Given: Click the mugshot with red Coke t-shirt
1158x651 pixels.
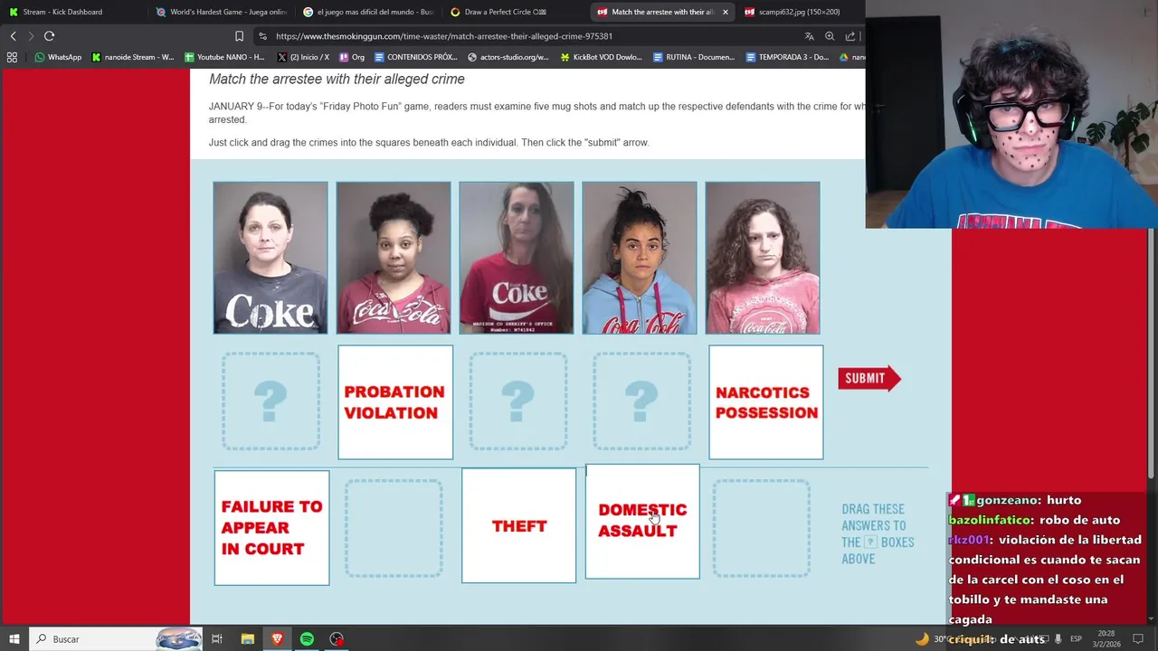Looking at the screenshot, I should 517,258.
